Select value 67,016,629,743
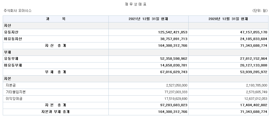This screenshot has width=271, height=122. coord(174,72)
